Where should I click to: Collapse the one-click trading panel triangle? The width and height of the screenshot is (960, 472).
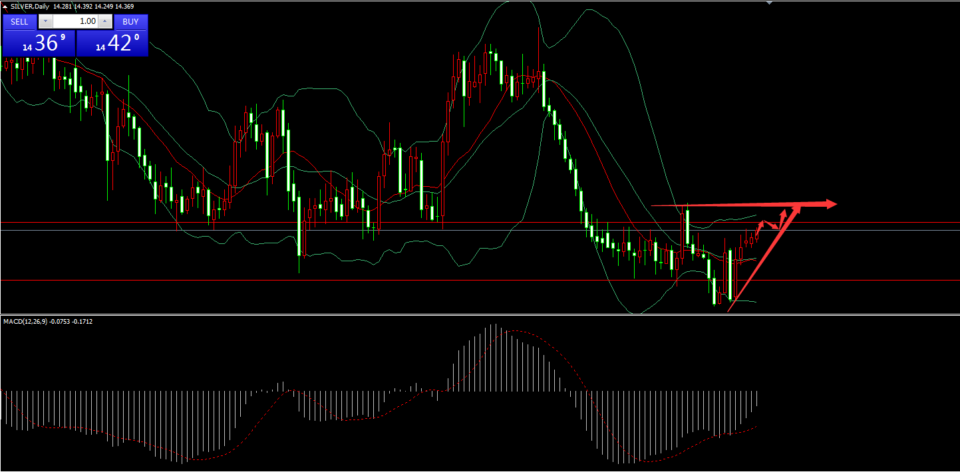click(5, 6)
